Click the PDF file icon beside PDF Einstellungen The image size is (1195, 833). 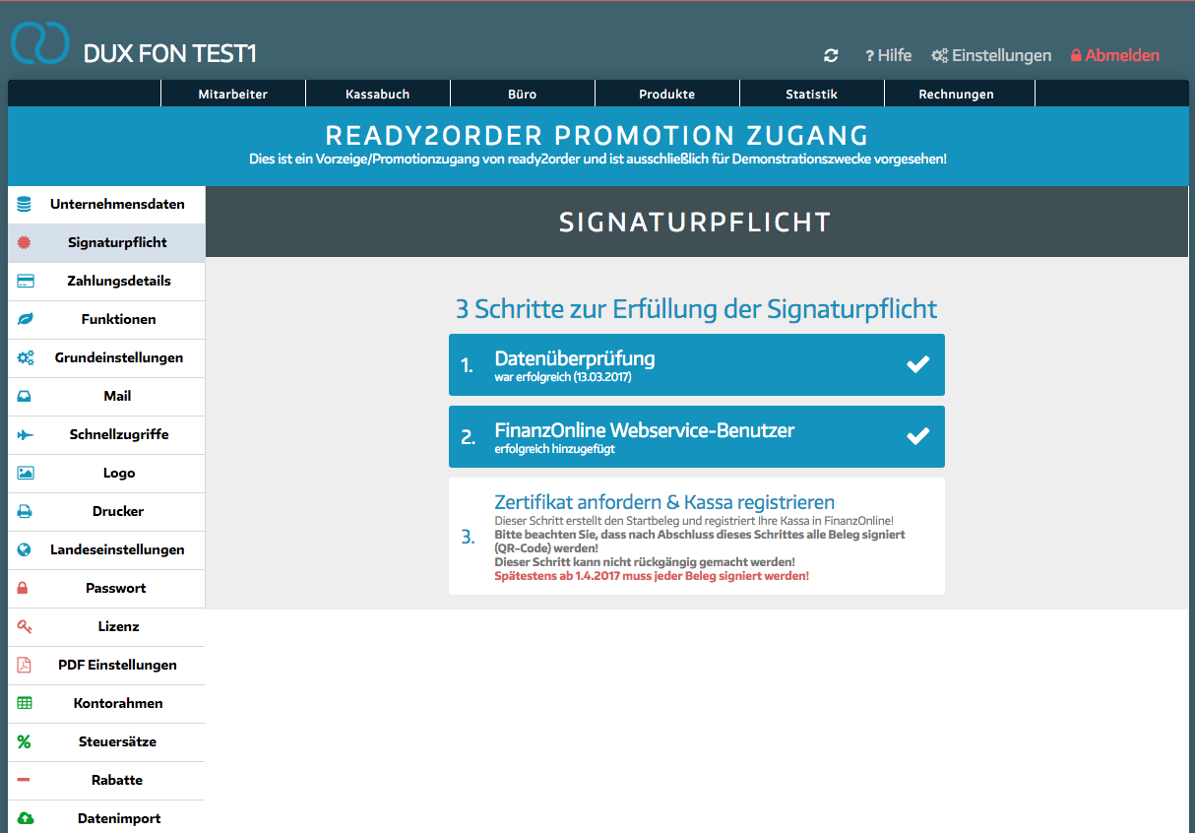pos(24,665)
